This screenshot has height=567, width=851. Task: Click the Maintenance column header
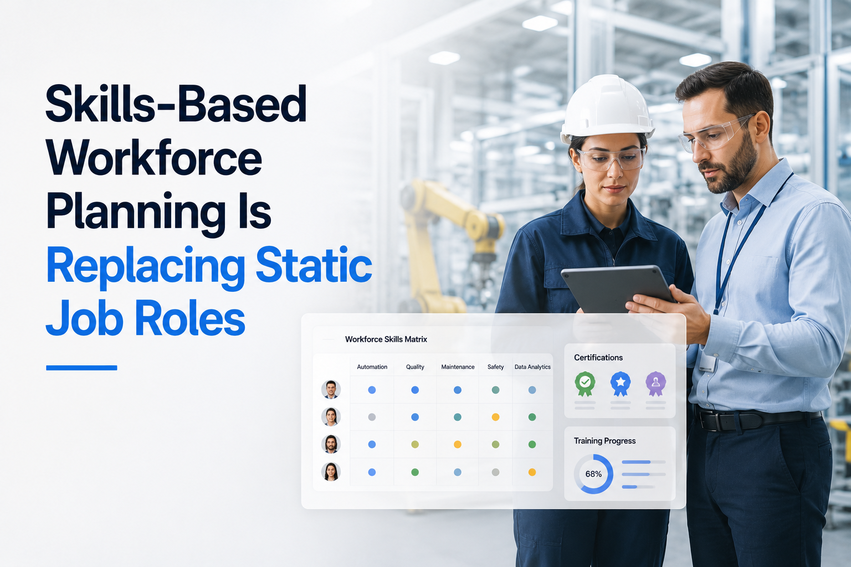click(x=458, y=367)
